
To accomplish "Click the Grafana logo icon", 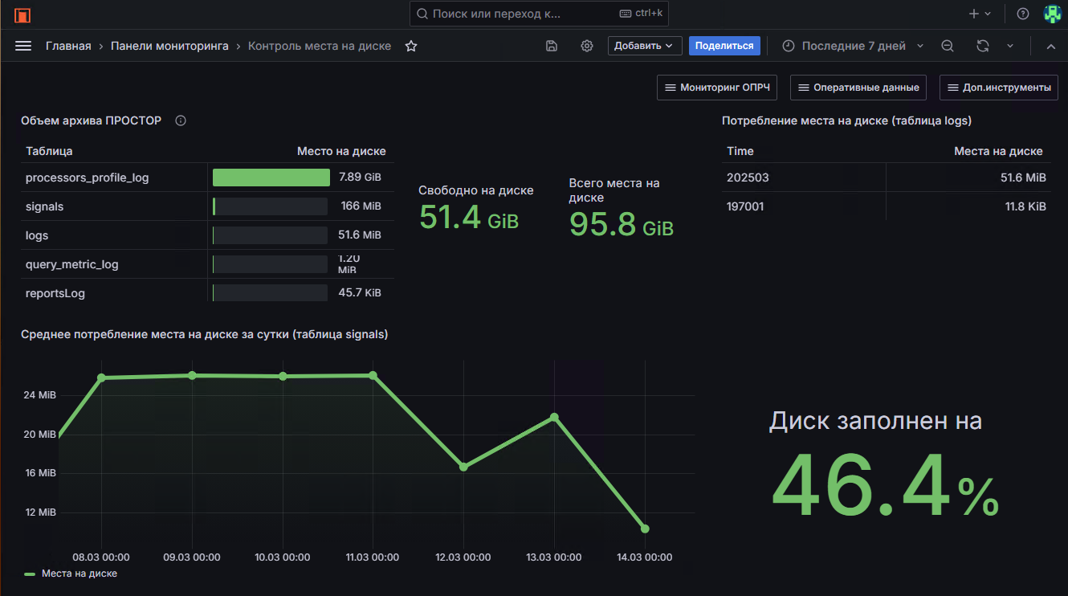I will pyautogui.click(x=22, y=14).
